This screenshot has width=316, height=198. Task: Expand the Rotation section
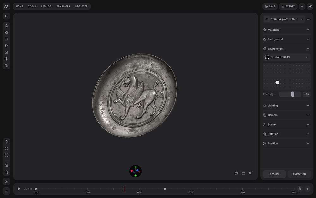(x=287, y=134)
